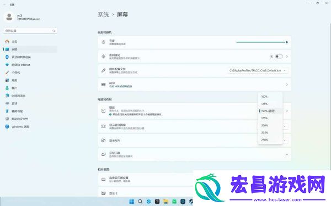The height and width of the screenshot is (206, 331).
Task: Click the pen icon of 颜色配置文件 row
Action: click(104, 70)
